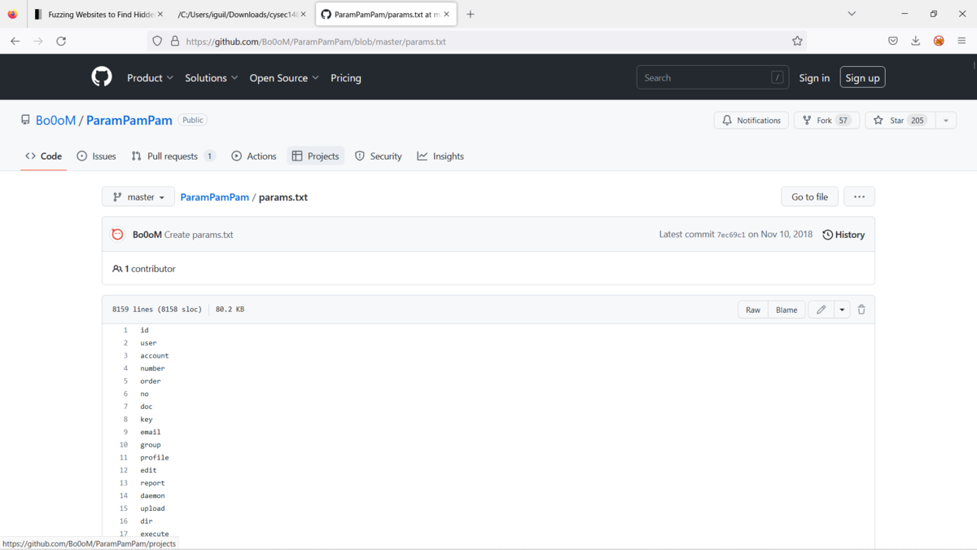
Task: Expand the Open Source menu
Action: (x=284, y=78)
